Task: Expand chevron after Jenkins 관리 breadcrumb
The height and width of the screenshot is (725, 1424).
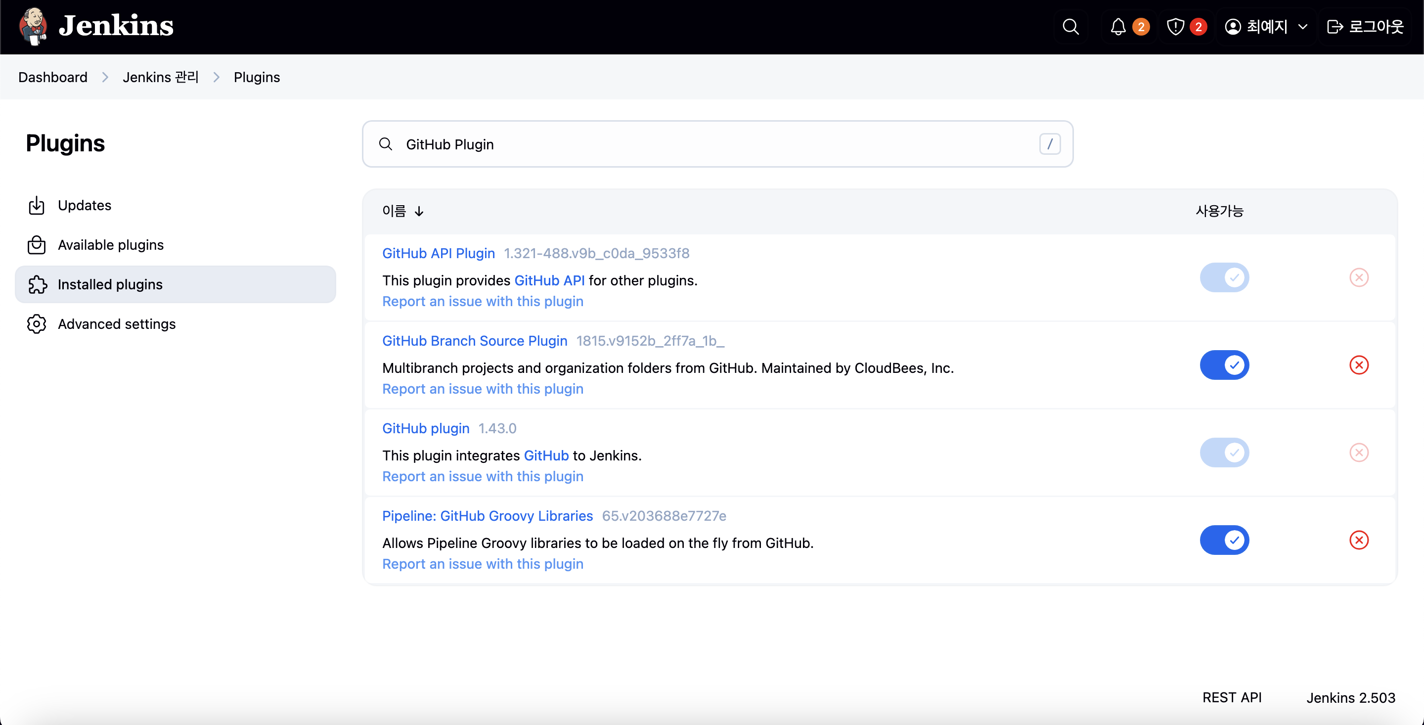Action: tap(216, 77)
